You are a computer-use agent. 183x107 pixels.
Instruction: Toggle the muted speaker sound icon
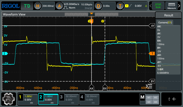coord(174,99)
